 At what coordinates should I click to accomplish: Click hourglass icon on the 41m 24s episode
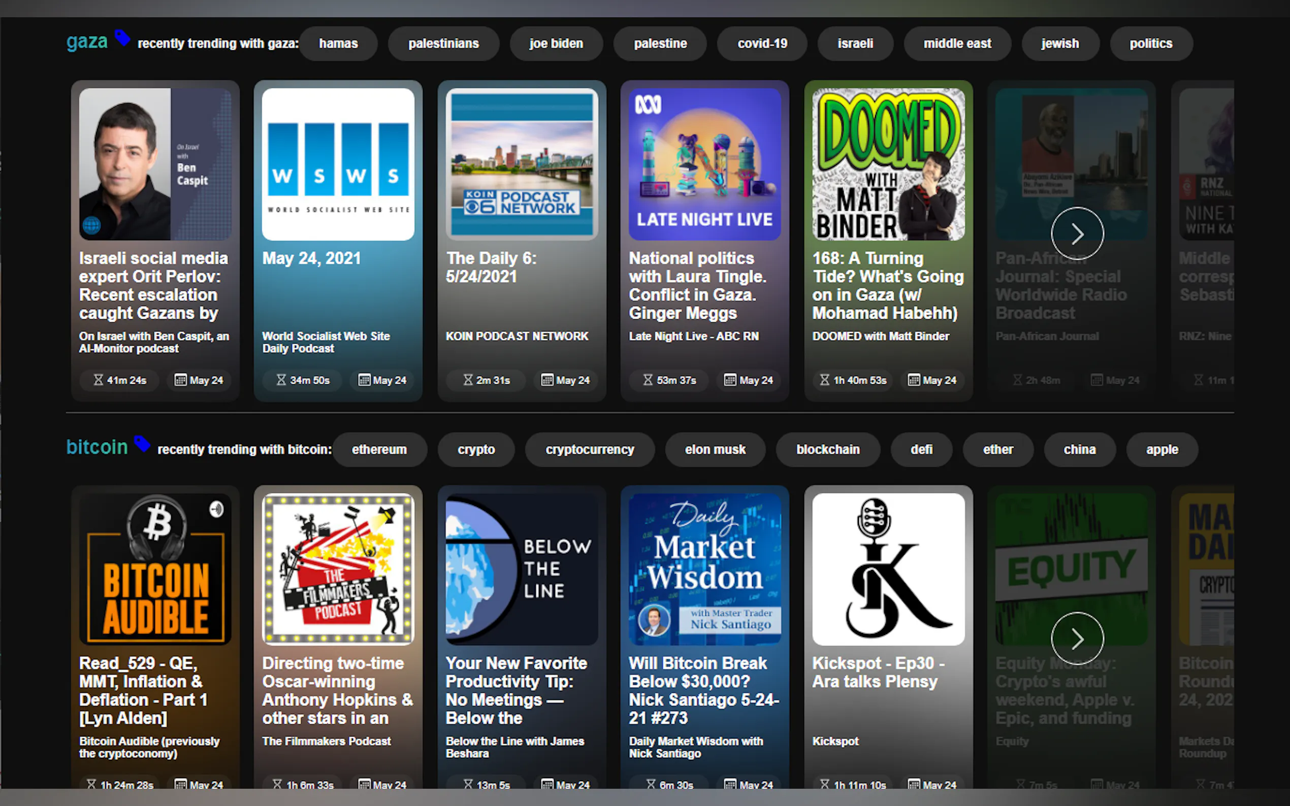pos(98,380)
